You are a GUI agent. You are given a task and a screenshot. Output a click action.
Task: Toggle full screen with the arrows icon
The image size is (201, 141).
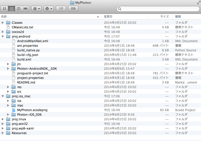tap(199, 3)
